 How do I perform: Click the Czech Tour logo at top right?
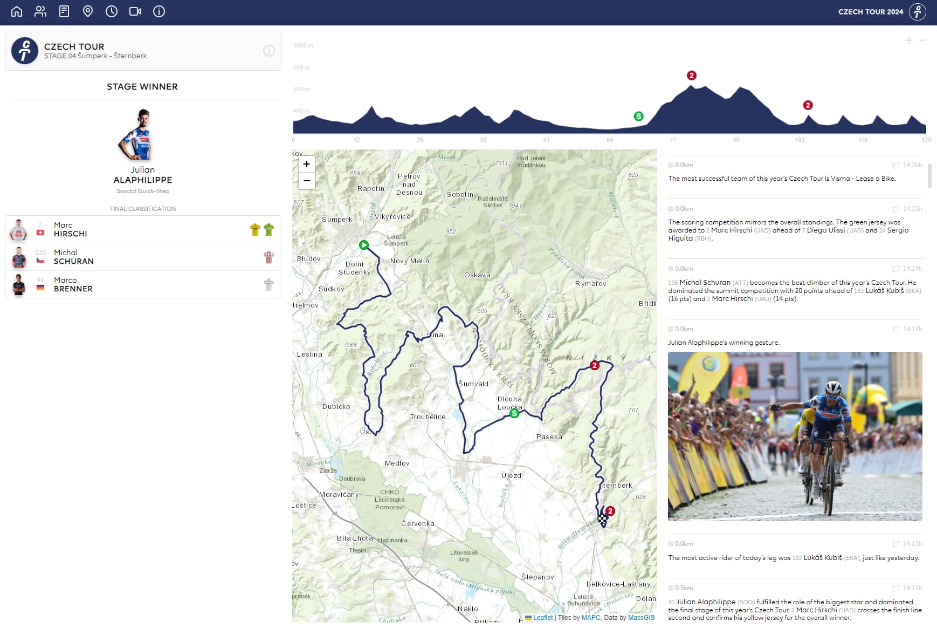(x=917, y=12)
